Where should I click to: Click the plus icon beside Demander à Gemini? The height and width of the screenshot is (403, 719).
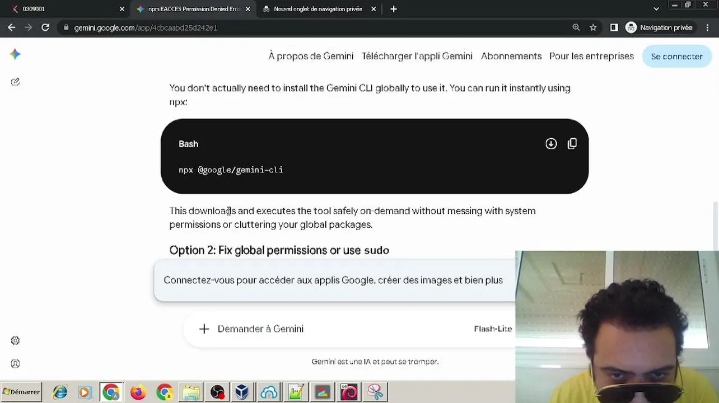click(x=204, y=329)
